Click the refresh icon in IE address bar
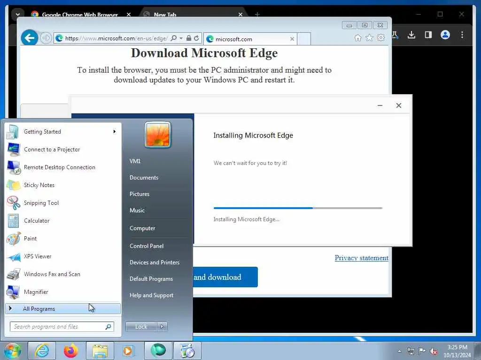 197,38
